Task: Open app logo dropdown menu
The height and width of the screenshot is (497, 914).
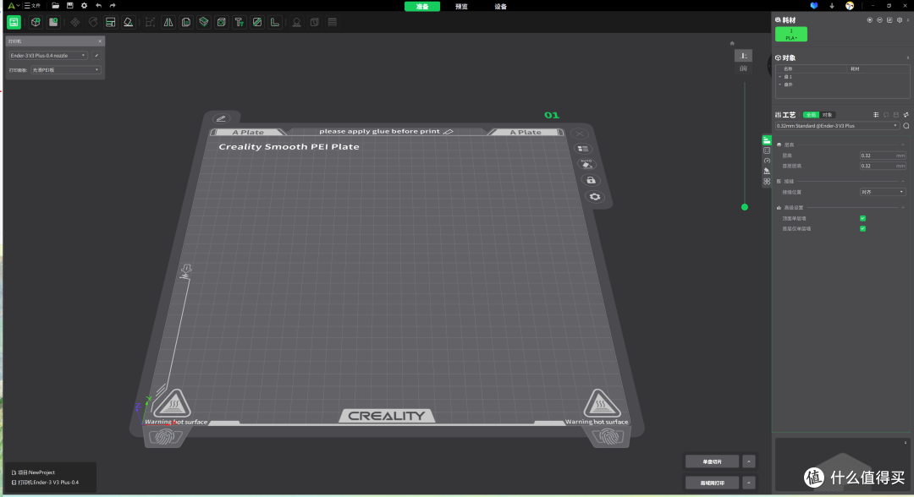Action: [x=14, y=5]
